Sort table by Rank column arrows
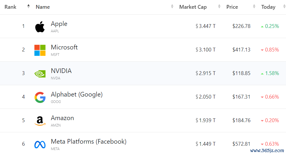Image resolution: width=286 pixels, height=155 pixels. tap(28, 6)
